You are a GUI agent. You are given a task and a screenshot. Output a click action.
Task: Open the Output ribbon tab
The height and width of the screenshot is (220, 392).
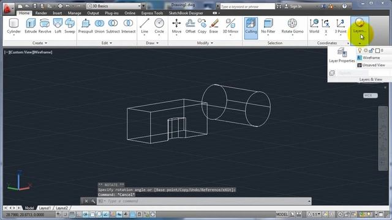(93, 13)
